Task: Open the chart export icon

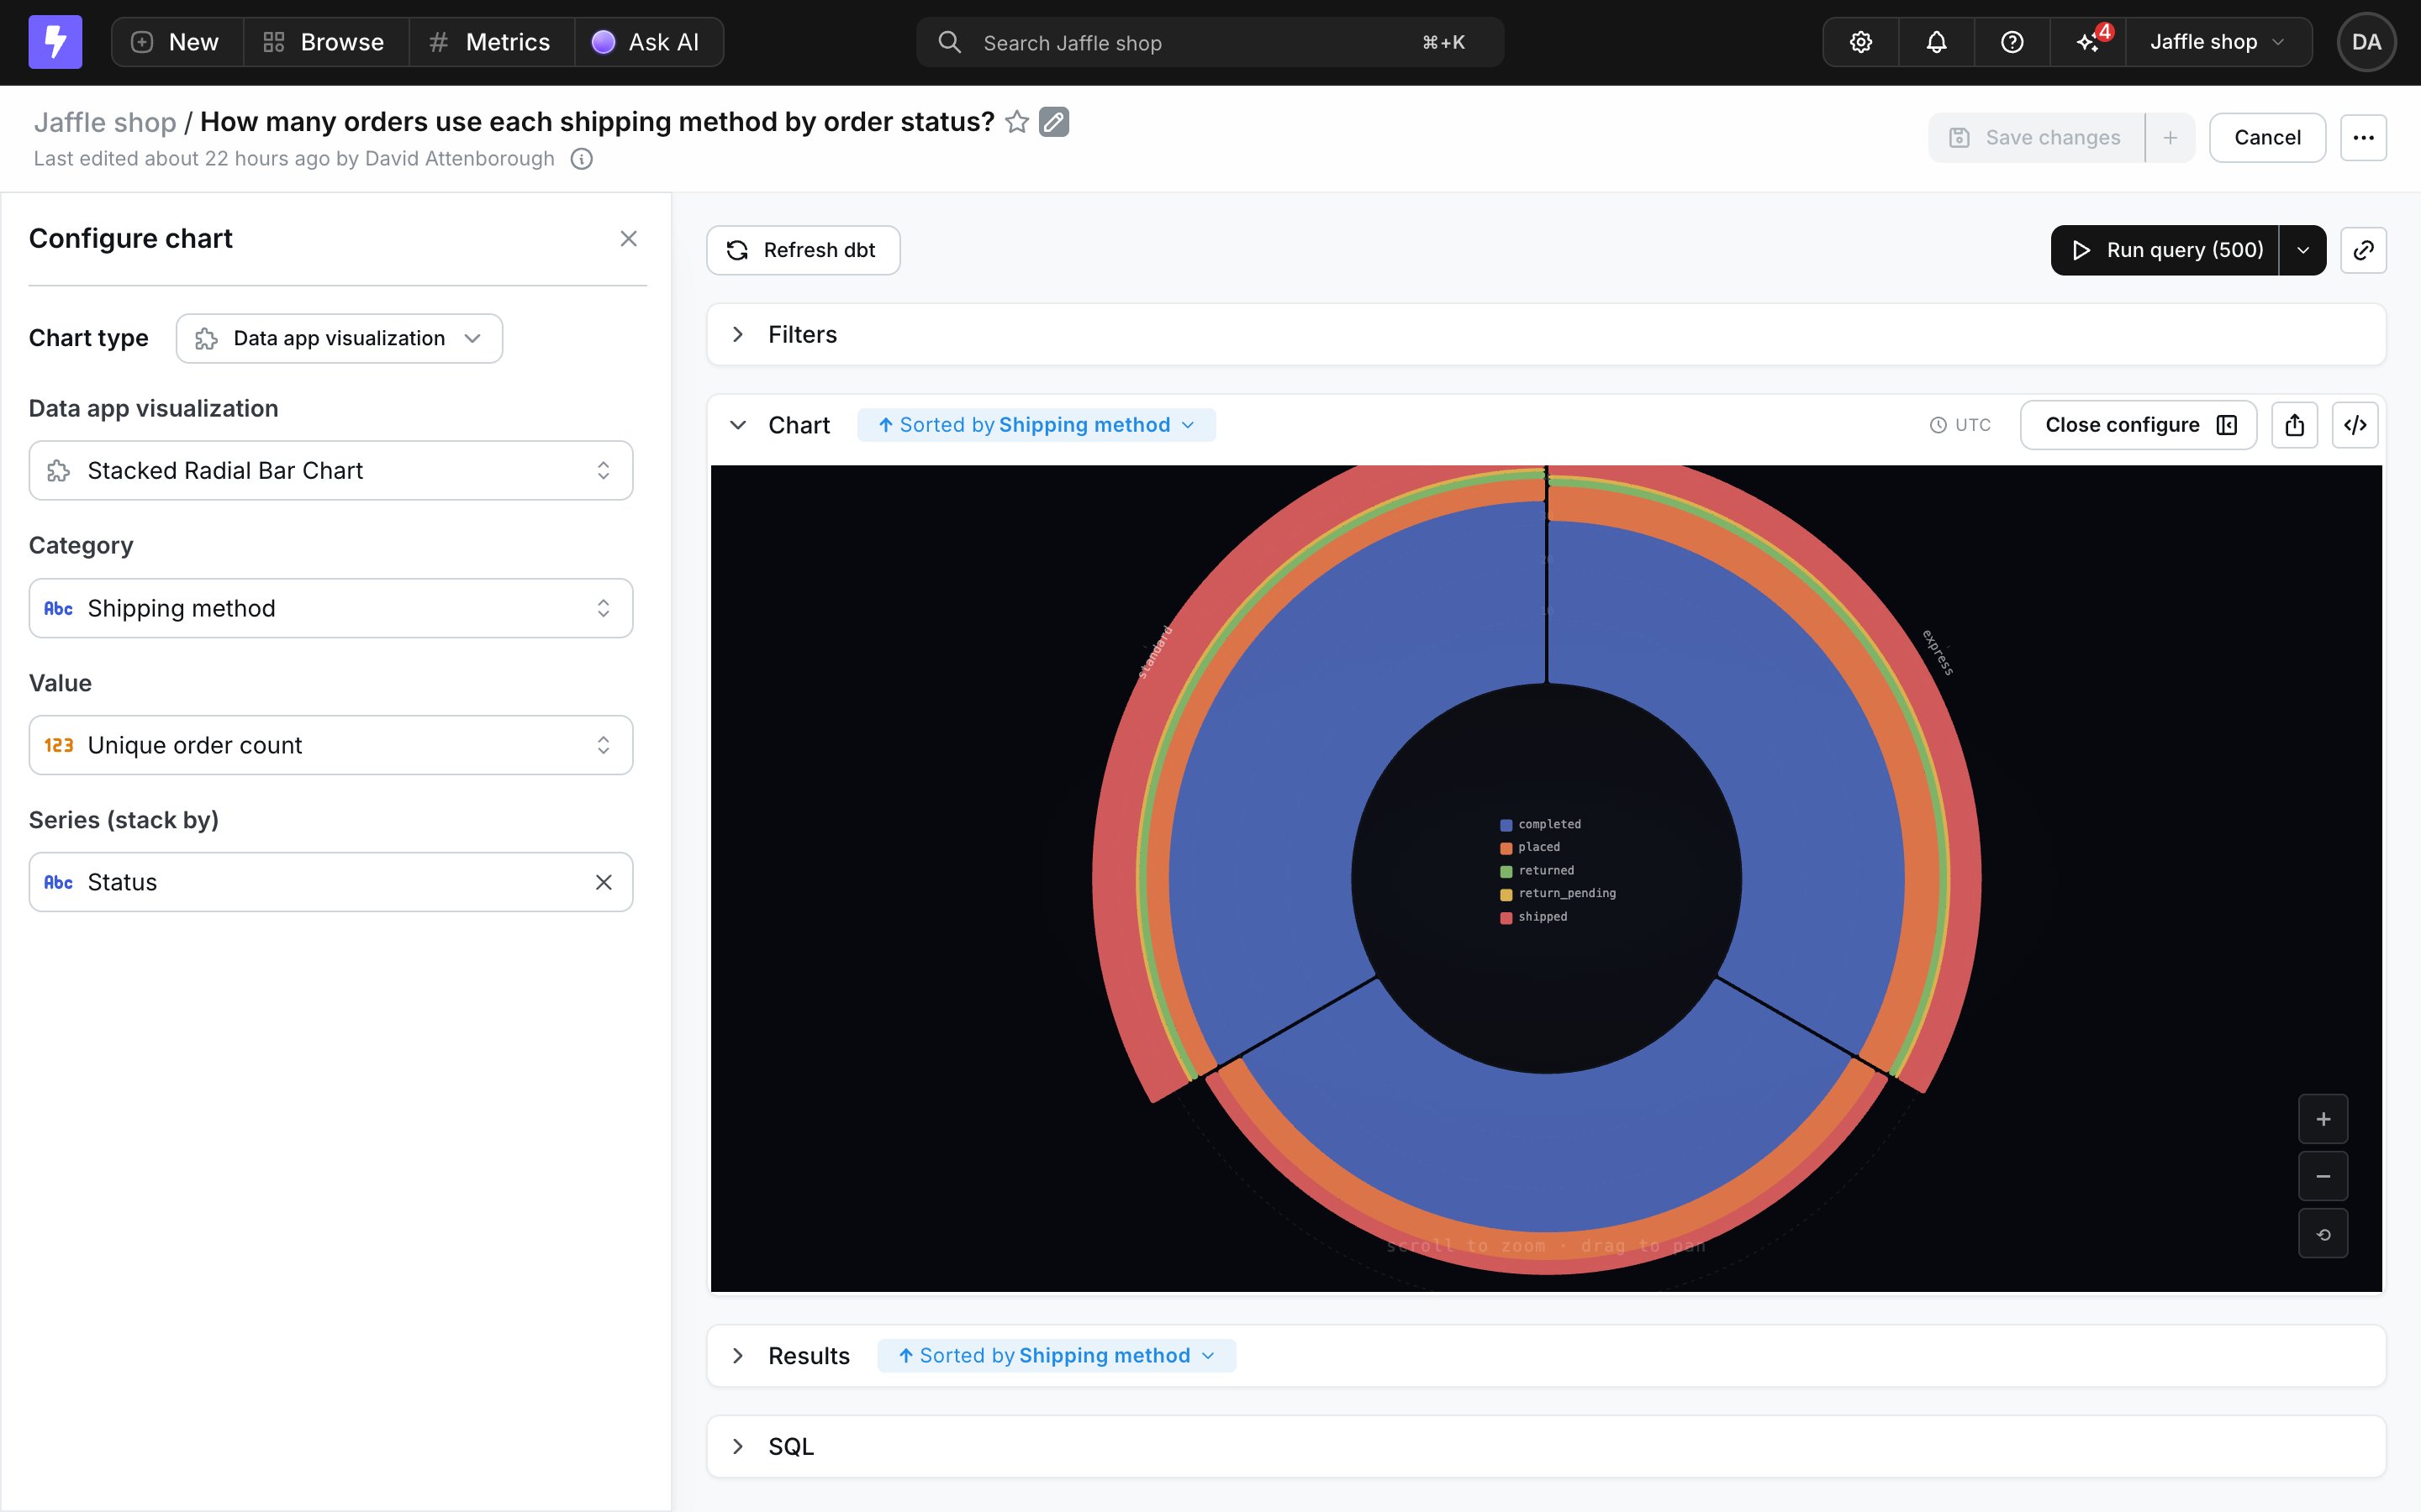Action: tap(2294, 425)
